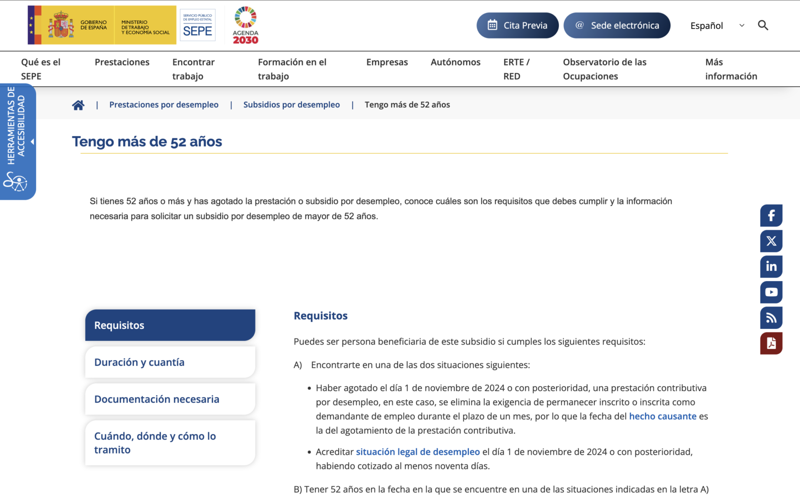Expand the accessibility tools side panel
Screen dimensions: 800x500
[x=17, y=141]
